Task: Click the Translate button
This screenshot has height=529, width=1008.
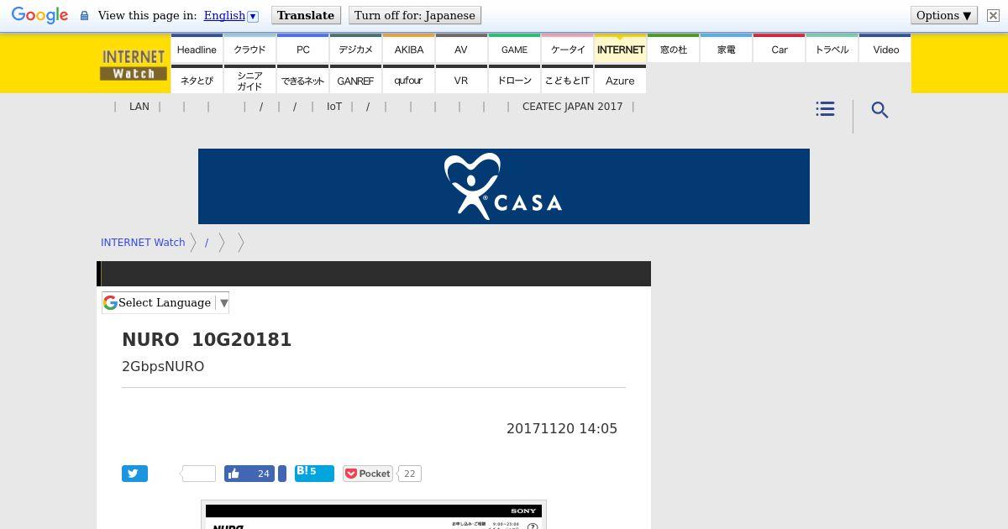Action: [x=306, y=15]
